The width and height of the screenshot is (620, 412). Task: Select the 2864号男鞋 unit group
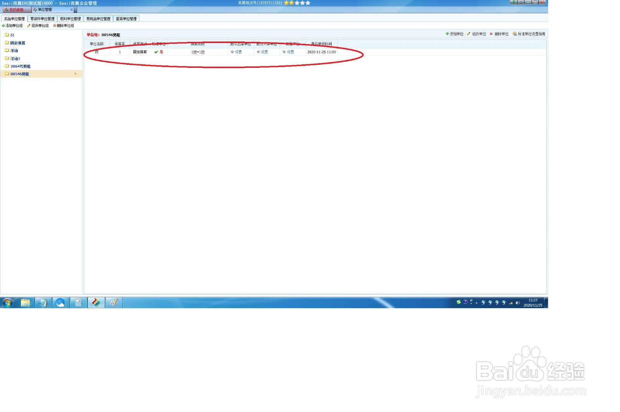point(41,66)
